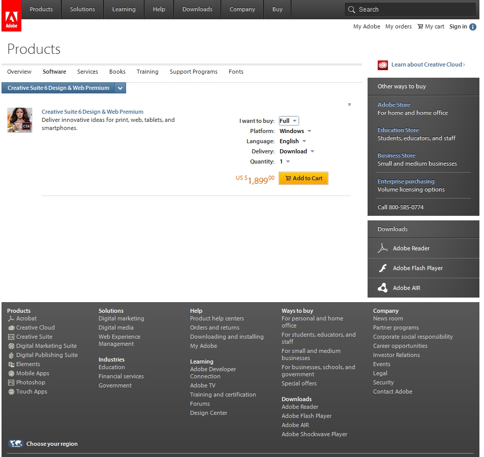The height and width of the screenshot is (457, 484).
Task: Open the Help top menu
Action: click(159, 9)
